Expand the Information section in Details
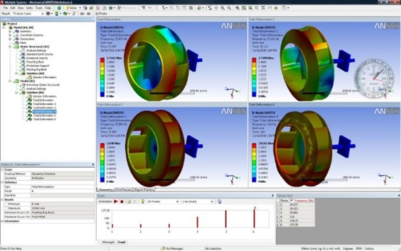 tap(3, 221)
